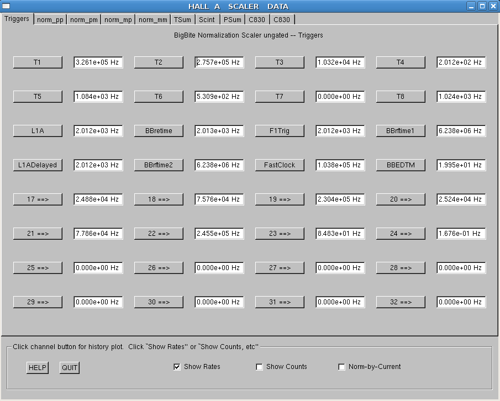Click the T5 rate field 1.084e+03 Hz
This screenshot has height=401, width=500.
click(98, 97)
